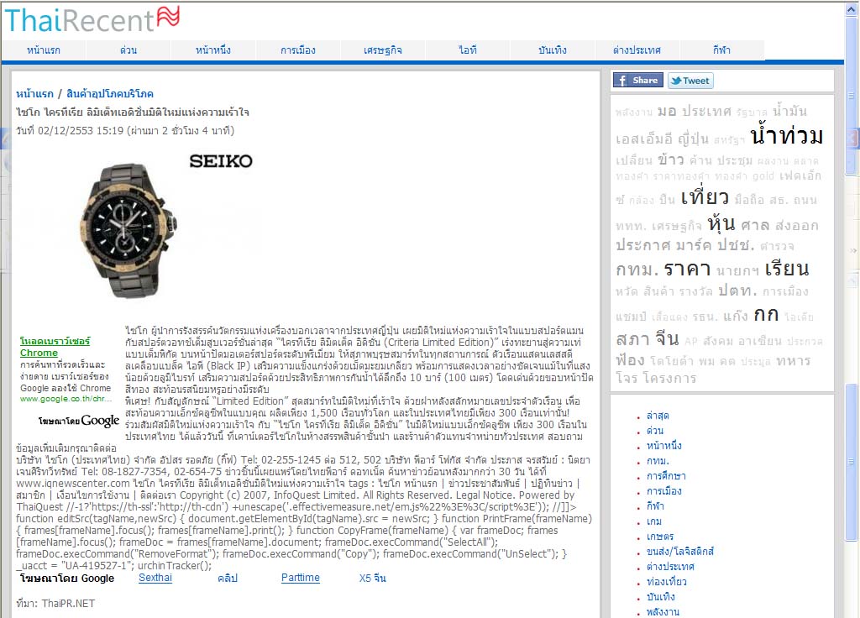This screenshot has width=860, height=618.
Task: Select tag ประกาศ in tag cloud
Action: (x=642, y=245)
